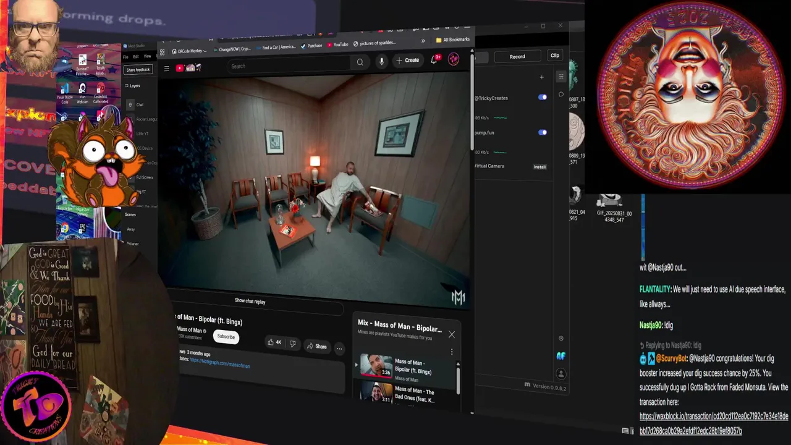Open the YouTube bookmark in bookmarks bar
This screenshot has width=791, height=445.
[x=337, y=44]
